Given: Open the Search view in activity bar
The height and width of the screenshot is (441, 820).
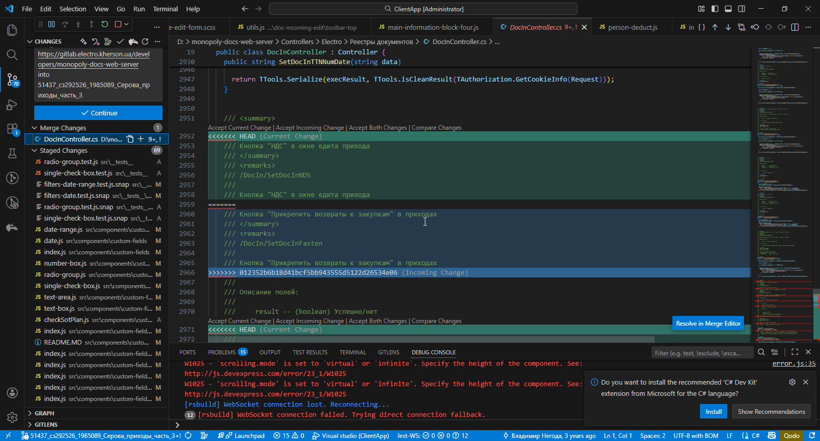Looking at the screenshot, I should (12, 55).
